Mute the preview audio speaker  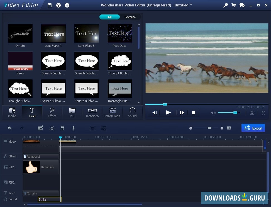(x=213, y=113)
